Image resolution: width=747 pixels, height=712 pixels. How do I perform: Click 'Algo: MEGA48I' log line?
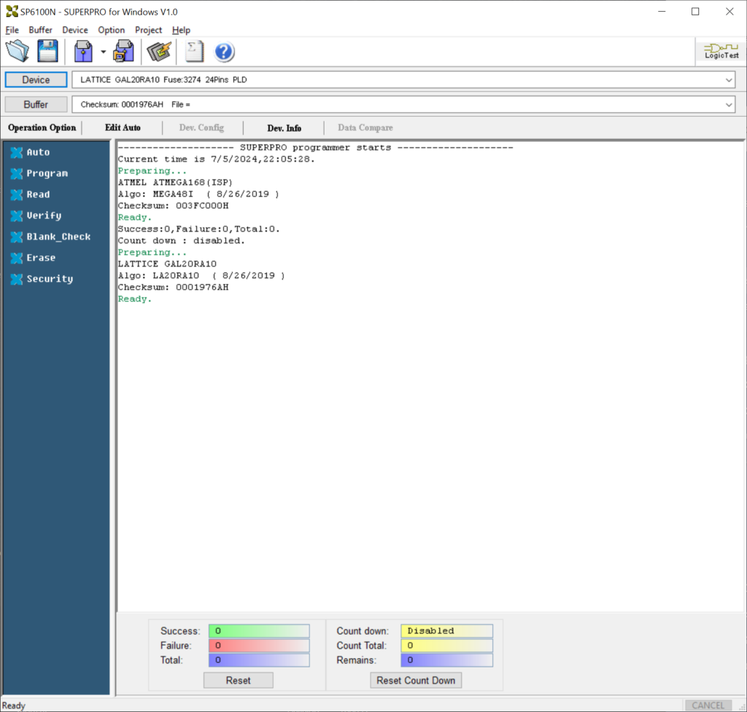click(x=198, y=194)
